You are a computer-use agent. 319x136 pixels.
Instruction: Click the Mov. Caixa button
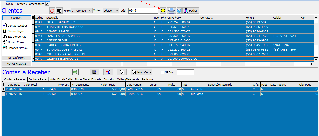point(141,72)
